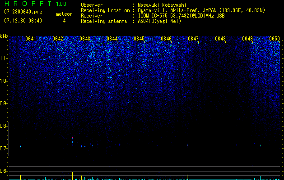Click the HROFFT 1.0.0 title text

coord(35,4)
